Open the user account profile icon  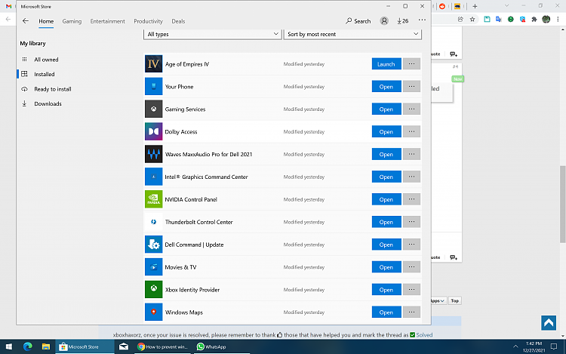pos(384,21)
